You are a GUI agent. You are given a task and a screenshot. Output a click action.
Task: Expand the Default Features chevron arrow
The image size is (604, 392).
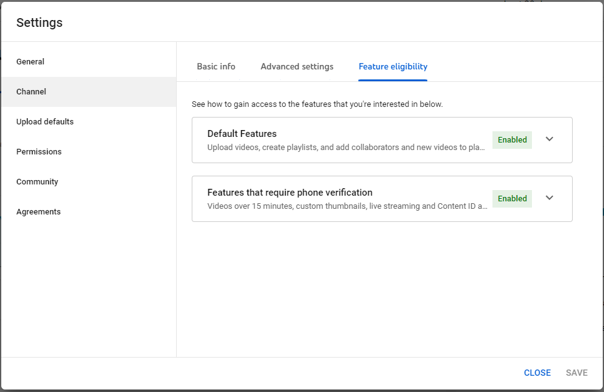pos(549,139)
